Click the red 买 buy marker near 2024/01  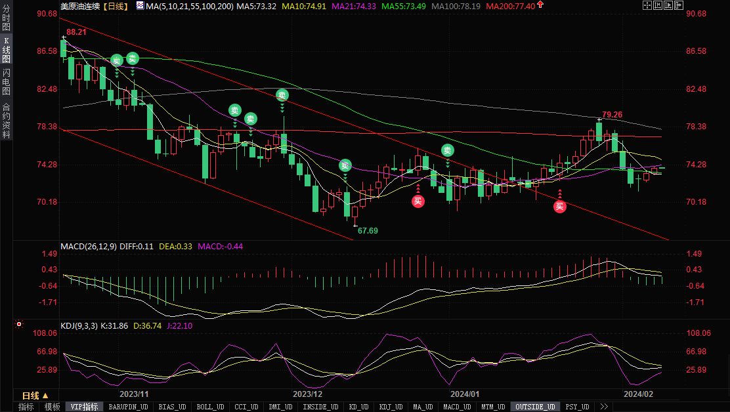(418, 201)
